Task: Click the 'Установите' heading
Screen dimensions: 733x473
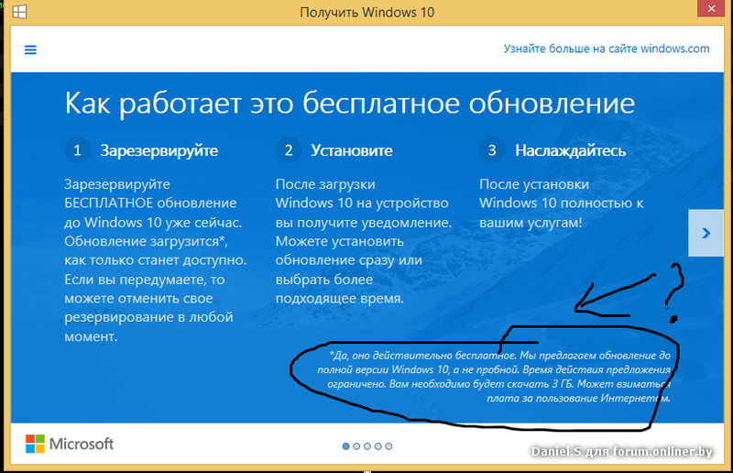Action: tap(352, 150)
